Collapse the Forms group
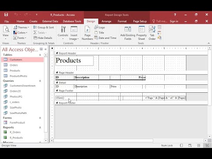212x159 pixels. coord(40,118)
